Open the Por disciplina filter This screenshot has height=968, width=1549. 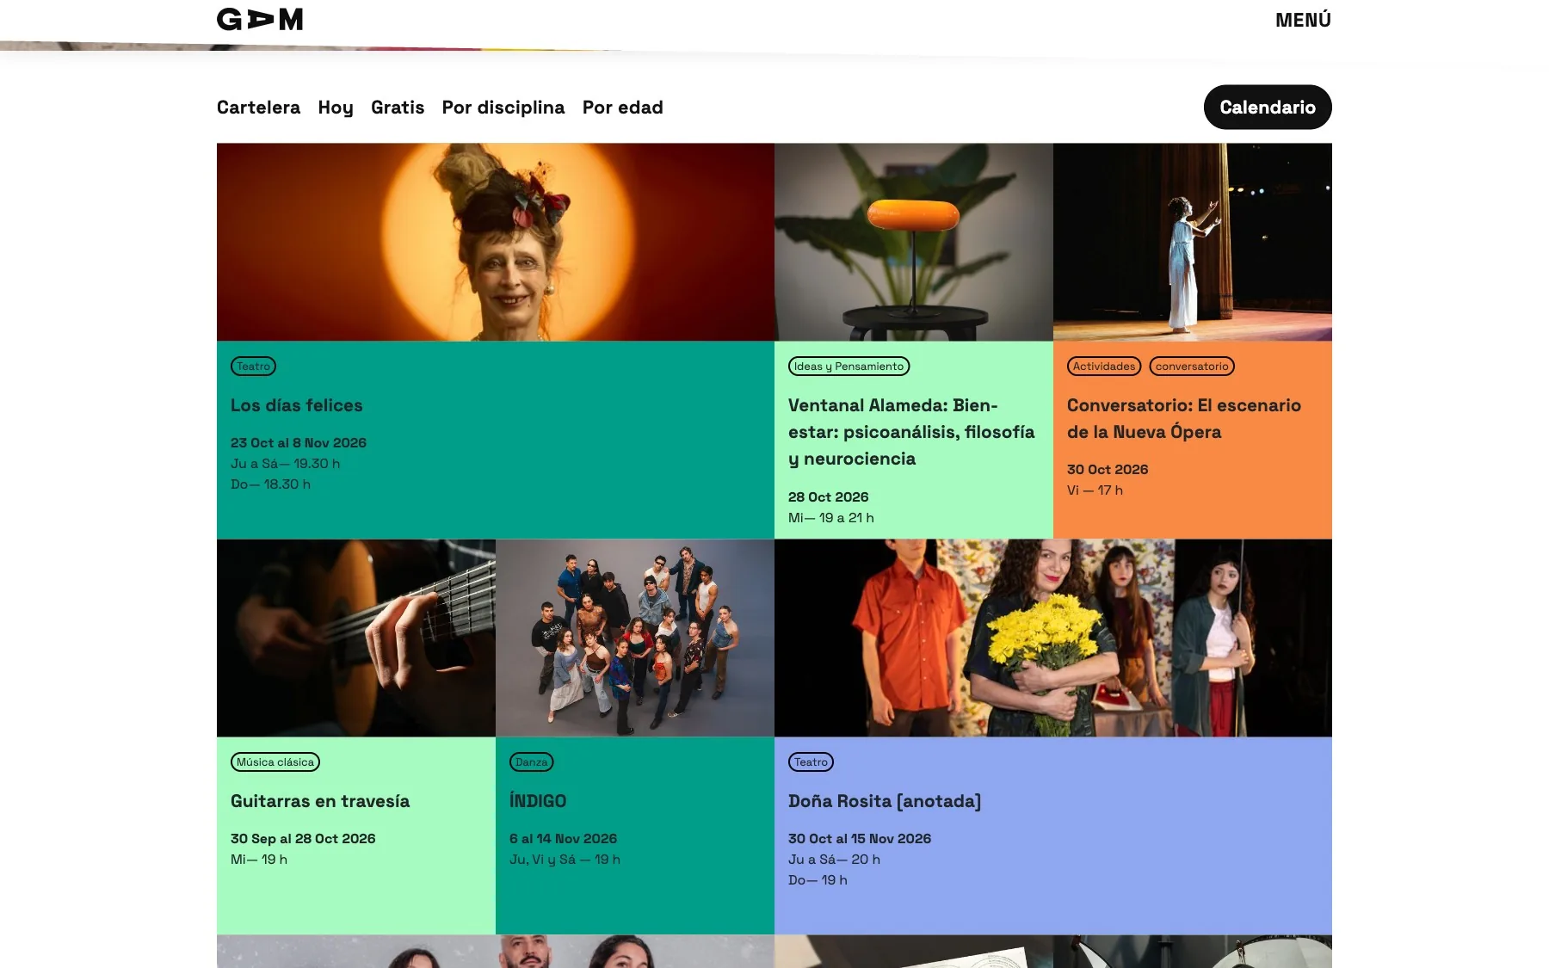tap(503, 108)
